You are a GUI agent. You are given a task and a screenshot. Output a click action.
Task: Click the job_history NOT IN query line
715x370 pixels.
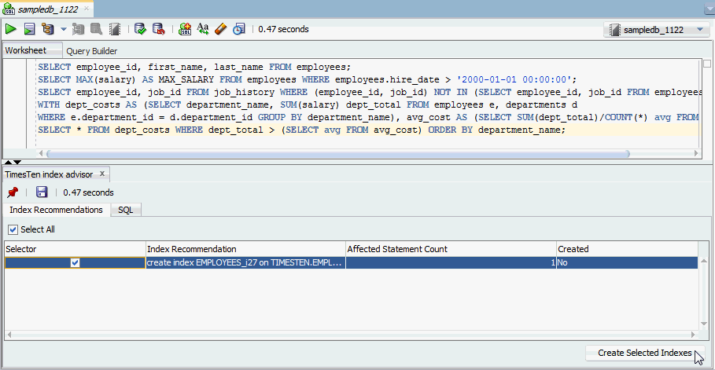coord(368,92)
